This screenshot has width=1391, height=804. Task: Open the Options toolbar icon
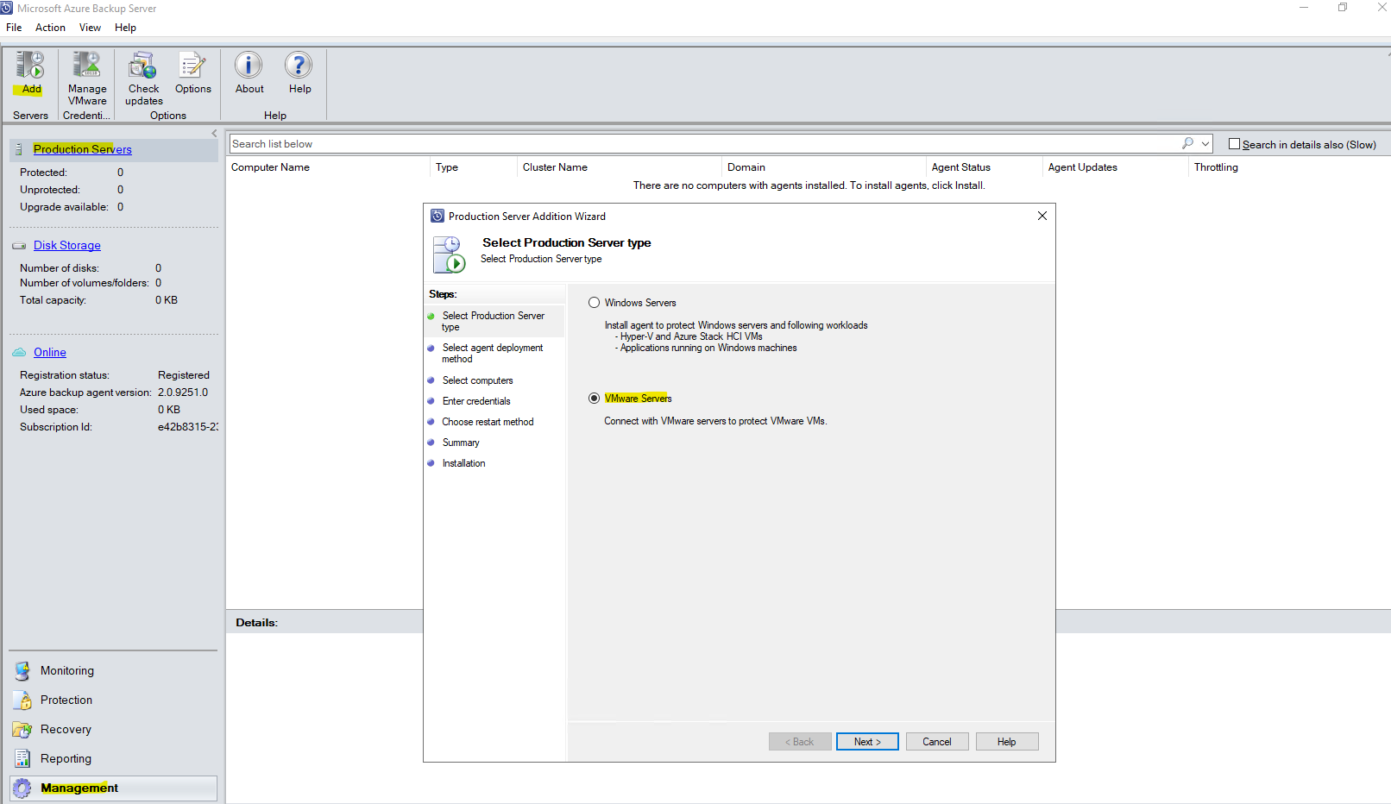pyautogui.click(x=192, y=66)
